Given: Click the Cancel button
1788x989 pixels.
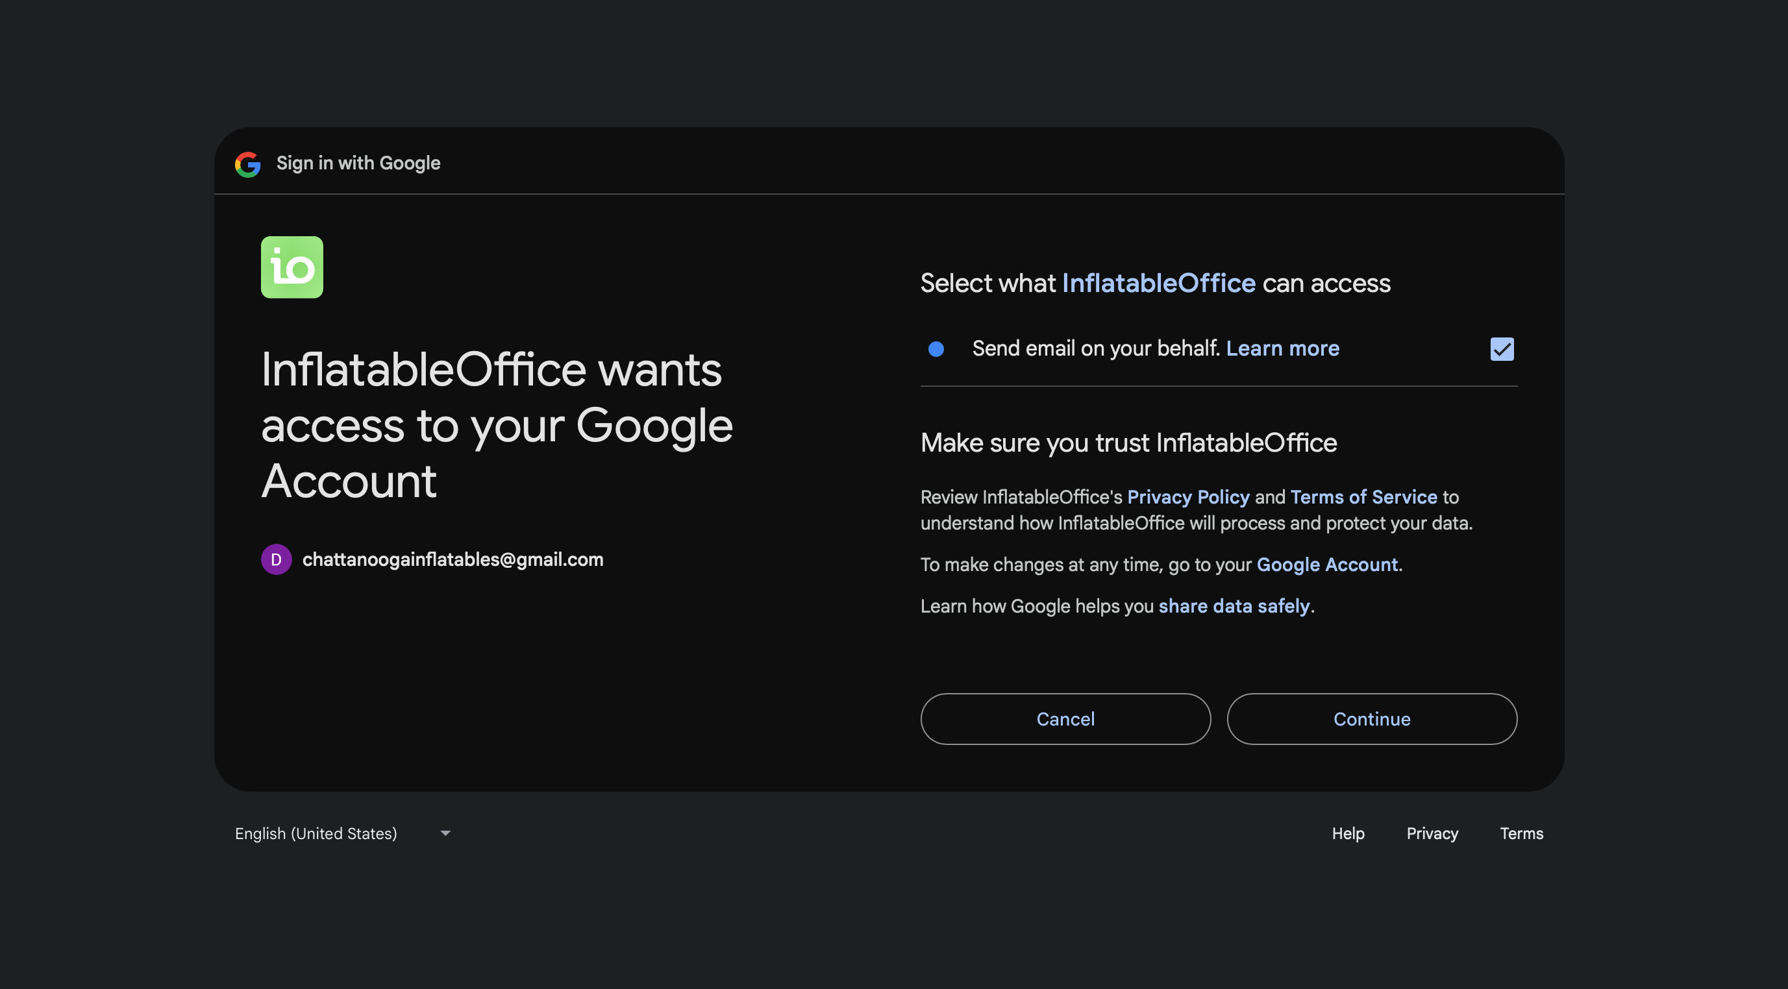Looking at the screenshot, I should point(1065,719).
